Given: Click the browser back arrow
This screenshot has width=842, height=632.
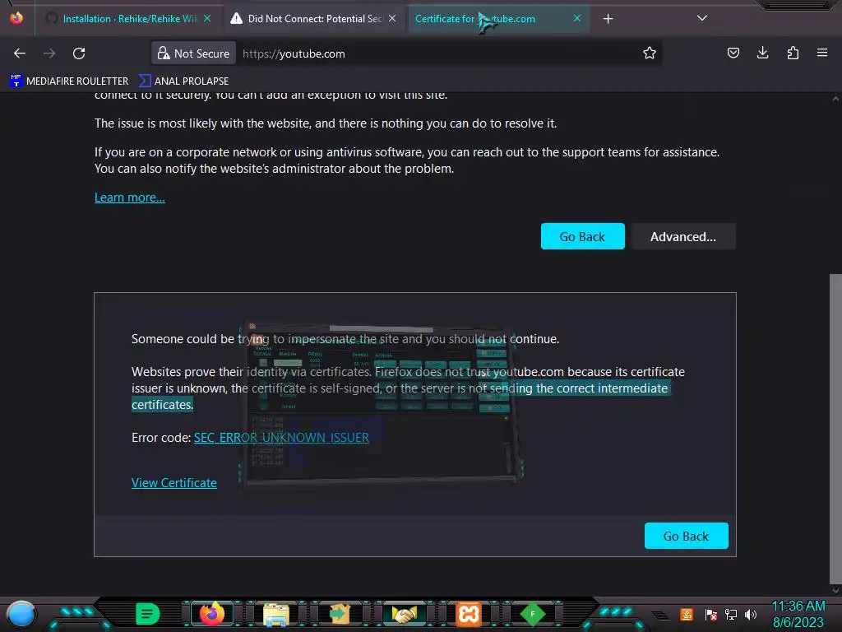Looking at the screenshot, I should tap(20, 53).
